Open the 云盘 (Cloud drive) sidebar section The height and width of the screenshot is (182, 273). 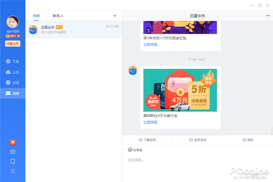coord(13,72)
